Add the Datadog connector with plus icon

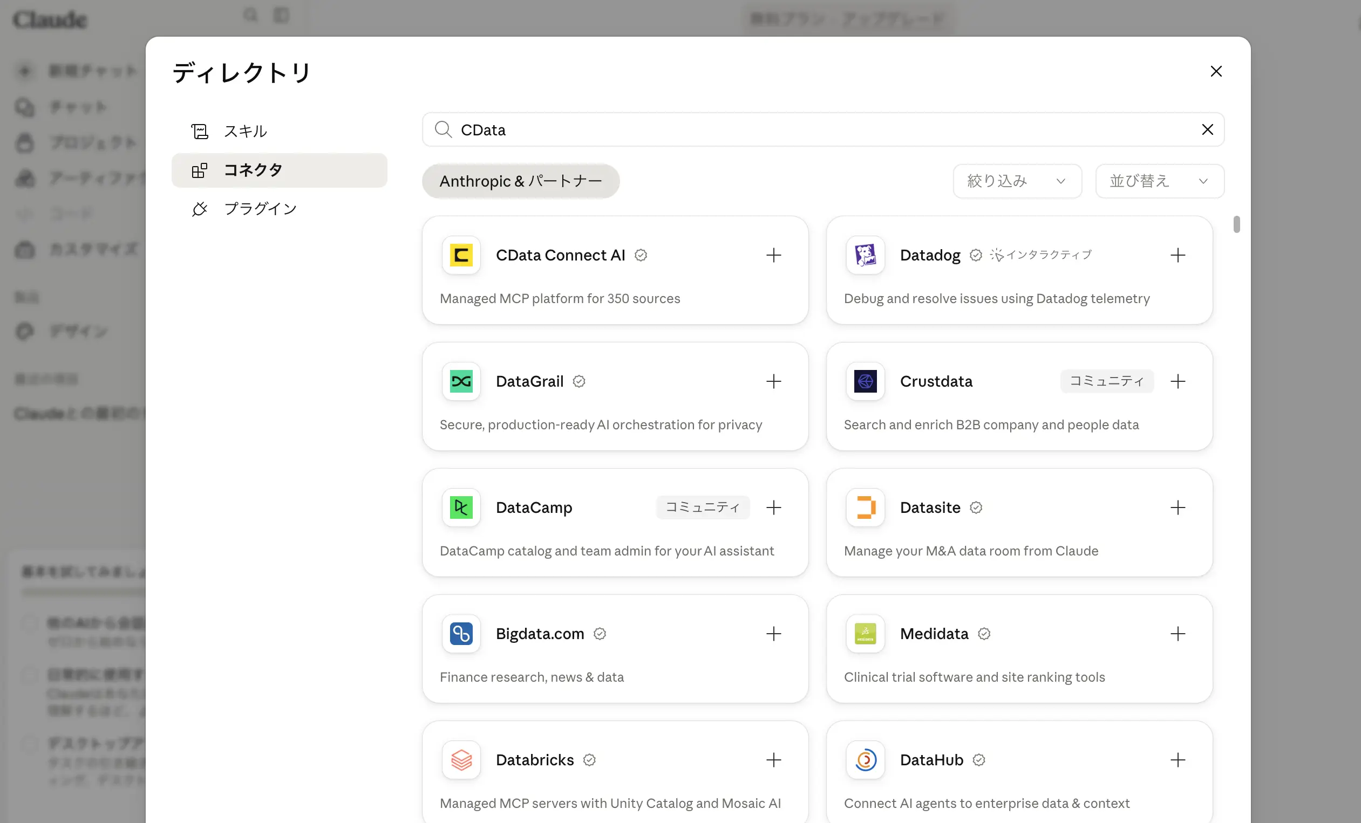[x=1178, y=255]
